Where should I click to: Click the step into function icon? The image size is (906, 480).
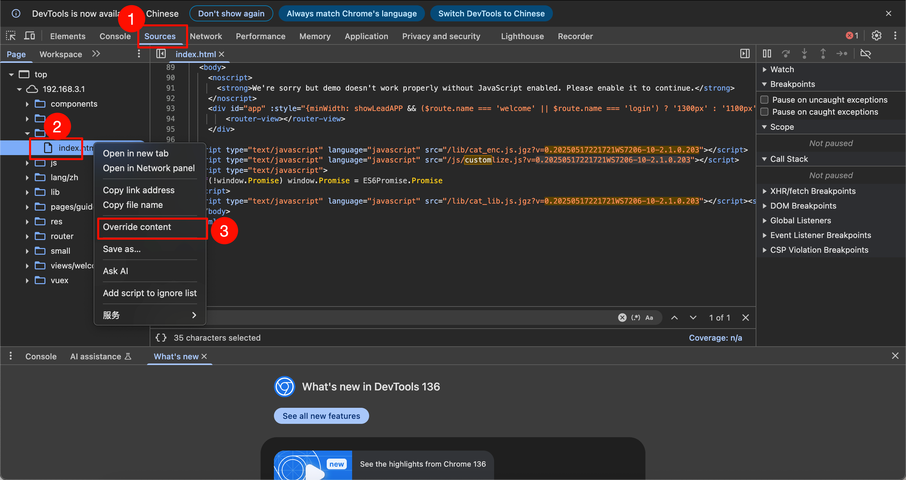(x=804, y=53)
